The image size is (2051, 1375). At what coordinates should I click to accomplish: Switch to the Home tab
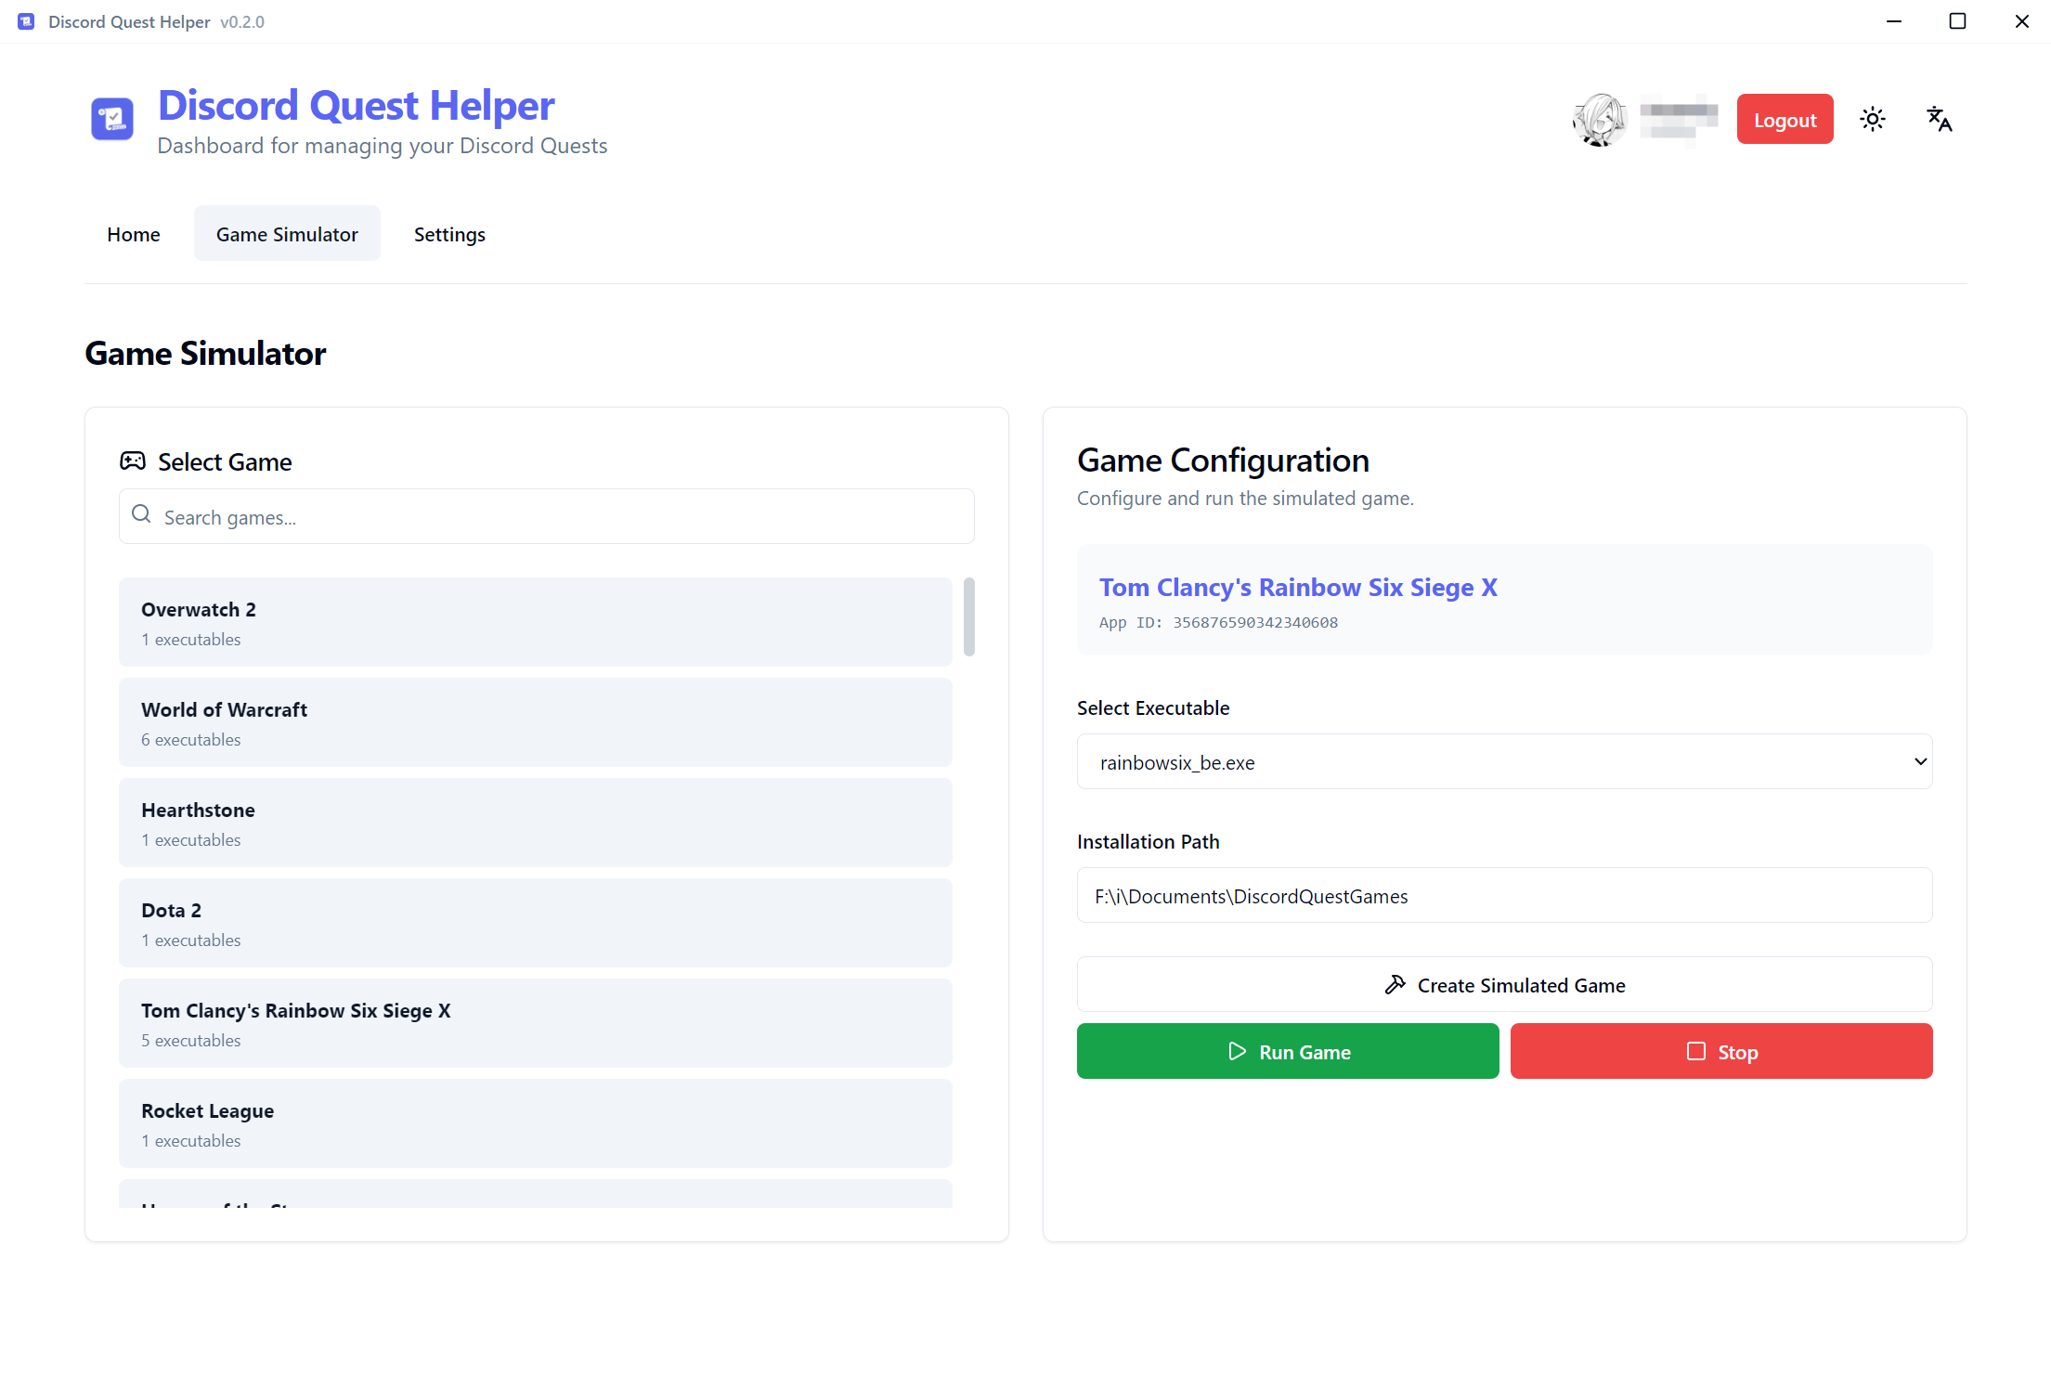[133, 234]
